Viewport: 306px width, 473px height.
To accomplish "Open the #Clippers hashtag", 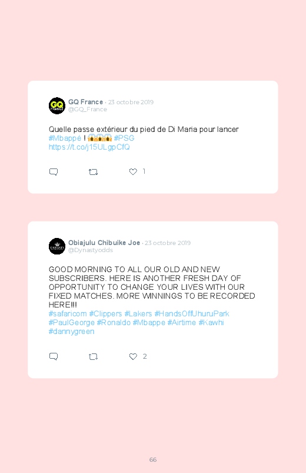I will click(105, 314).
